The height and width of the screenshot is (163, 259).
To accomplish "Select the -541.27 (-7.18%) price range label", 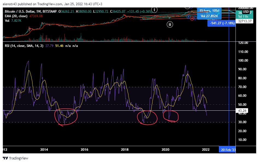I will tap(222, 23).
